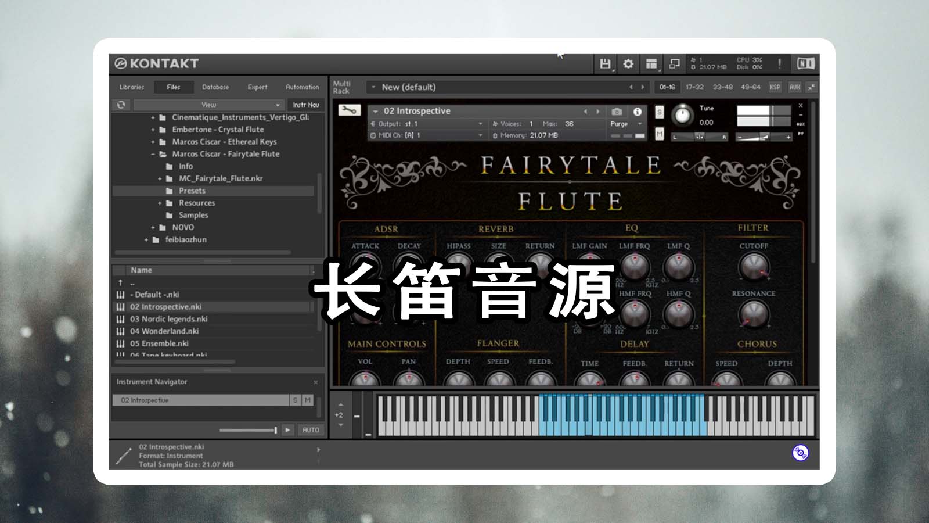Expand Cinematique_Instruments_Vertigo folder
This screenshot has width=929, height=523.
point(153,117)
